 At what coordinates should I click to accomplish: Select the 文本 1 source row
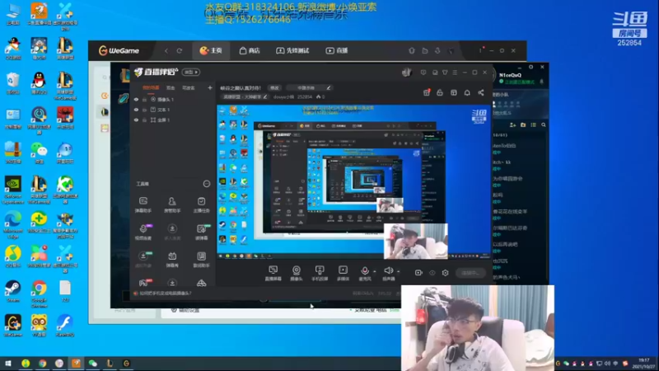(x=172, y=110)
